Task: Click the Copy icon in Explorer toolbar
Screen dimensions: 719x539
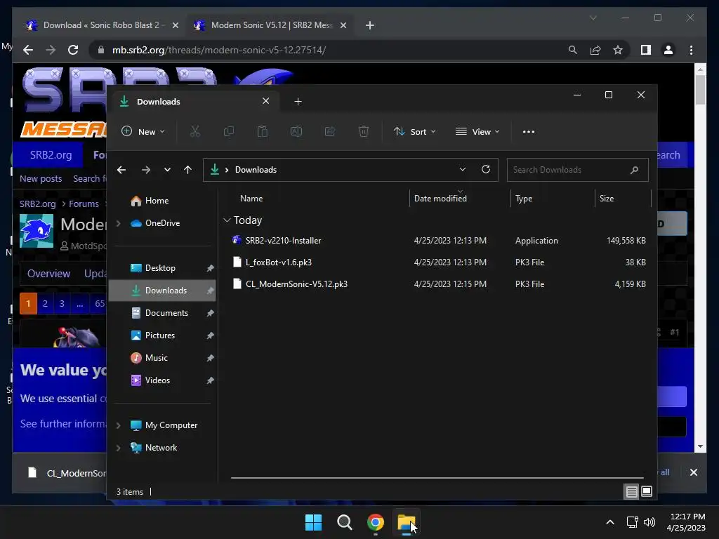Action: coord(228,131)
